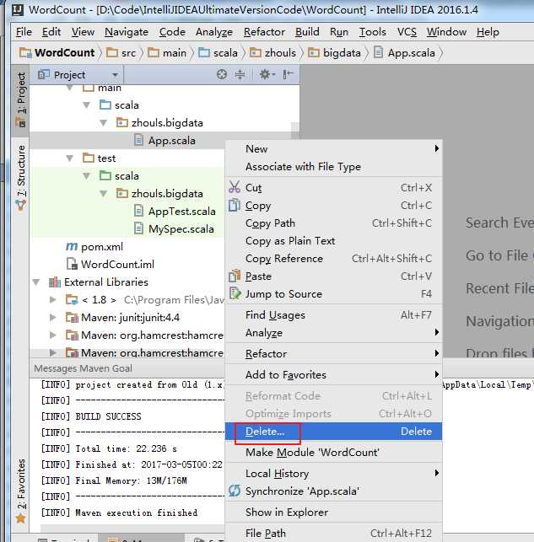The width and height of the screenshot is (534, 542).
Task: Click the WordCount.iml file icon
Action: pyautogui.click(x=71, y=264)
